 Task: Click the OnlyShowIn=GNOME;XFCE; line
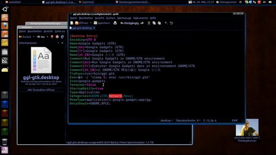pos(90,103)
